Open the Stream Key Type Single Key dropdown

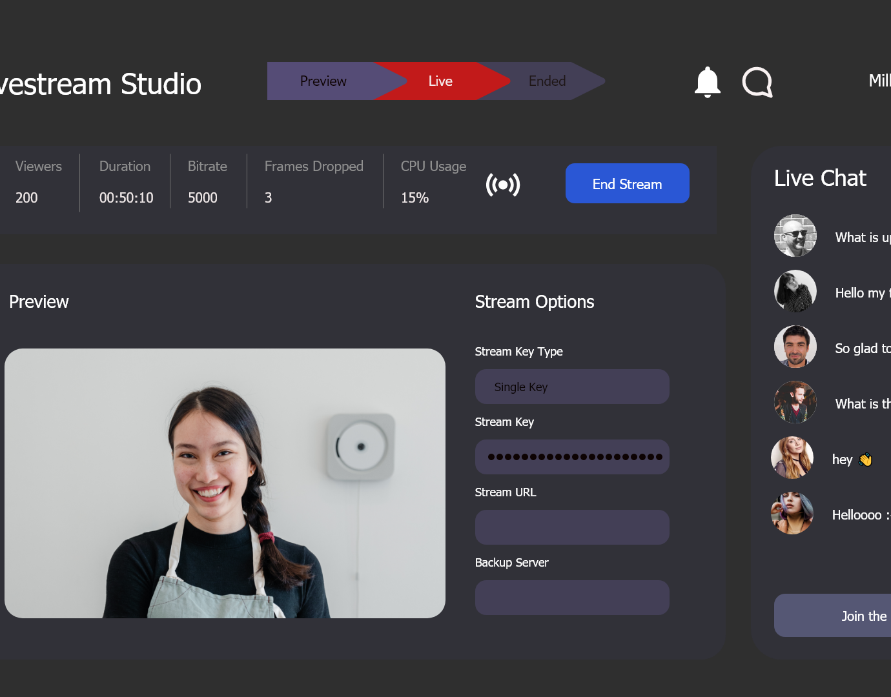pos(572,387)
